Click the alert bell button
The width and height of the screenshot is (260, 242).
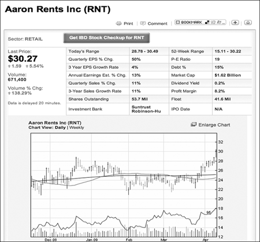coord(248,23)
